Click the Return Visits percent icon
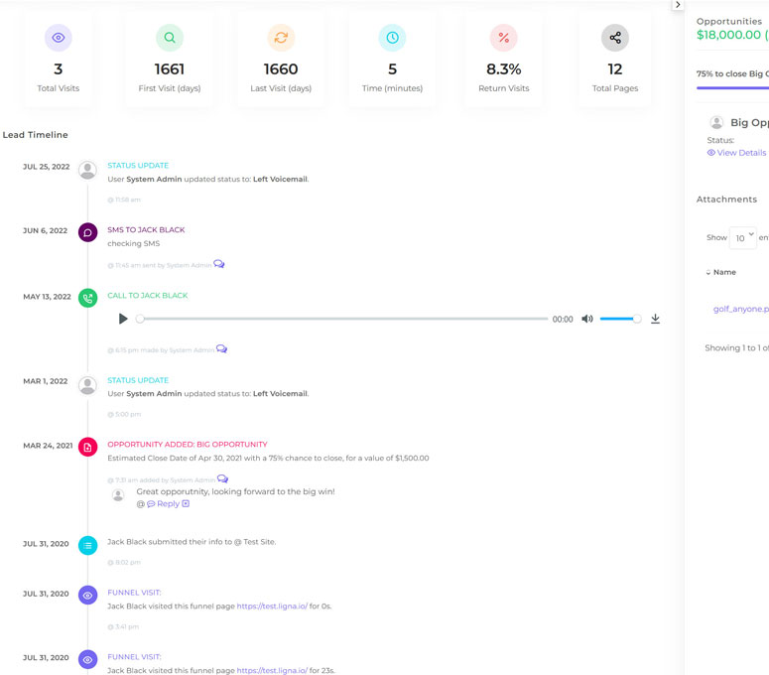769x675 pixels. (503, 38)
